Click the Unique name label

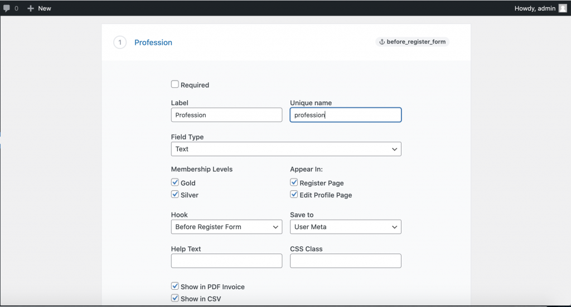311,103
